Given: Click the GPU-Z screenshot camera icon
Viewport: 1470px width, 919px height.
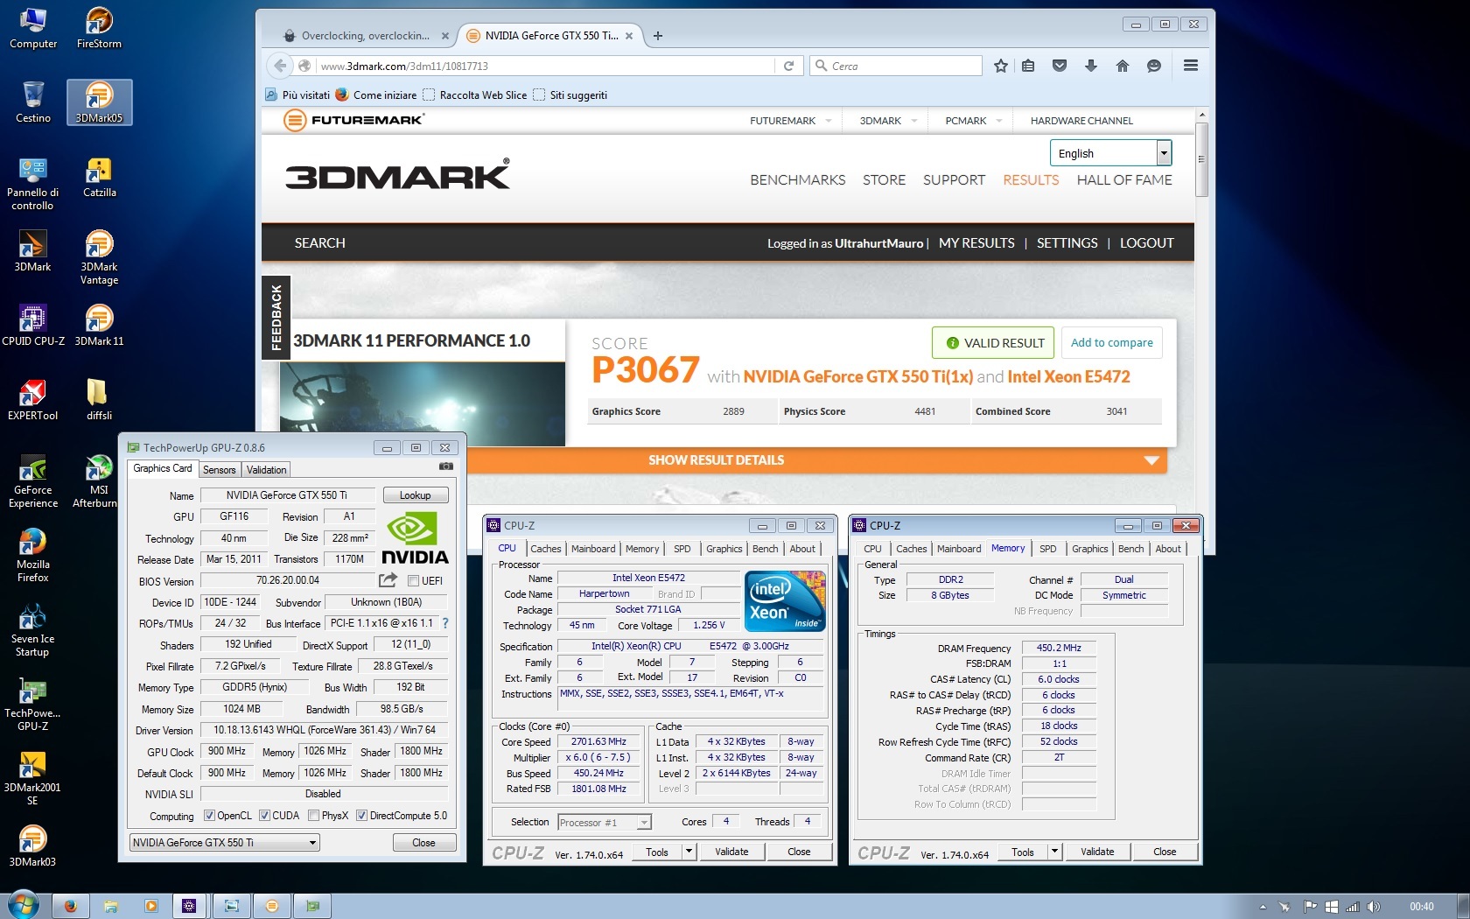Looking at the screenshot, I should click(x=445, y=467).
